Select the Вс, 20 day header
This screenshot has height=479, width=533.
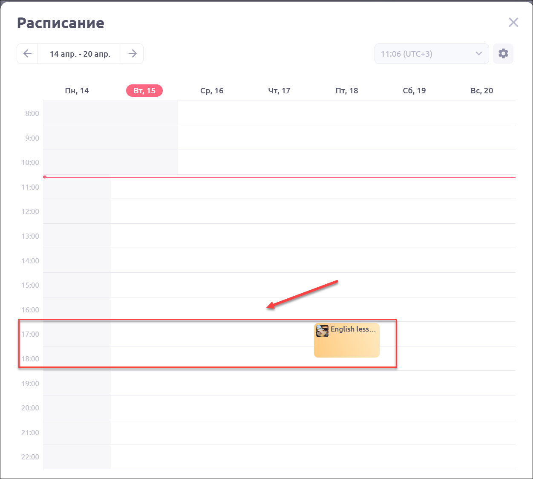[x=482, y=91]
